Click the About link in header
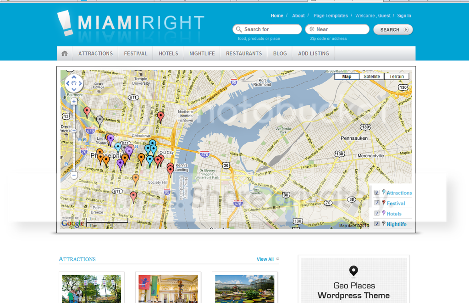The height and width of the screenshot is (303, 469). pos(298,16)
